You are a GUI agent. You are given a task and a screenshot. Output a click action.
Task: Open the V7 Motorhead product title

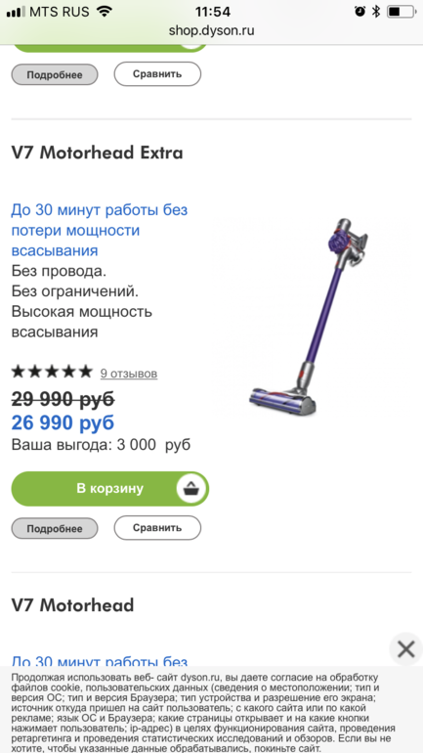[72, 605]
